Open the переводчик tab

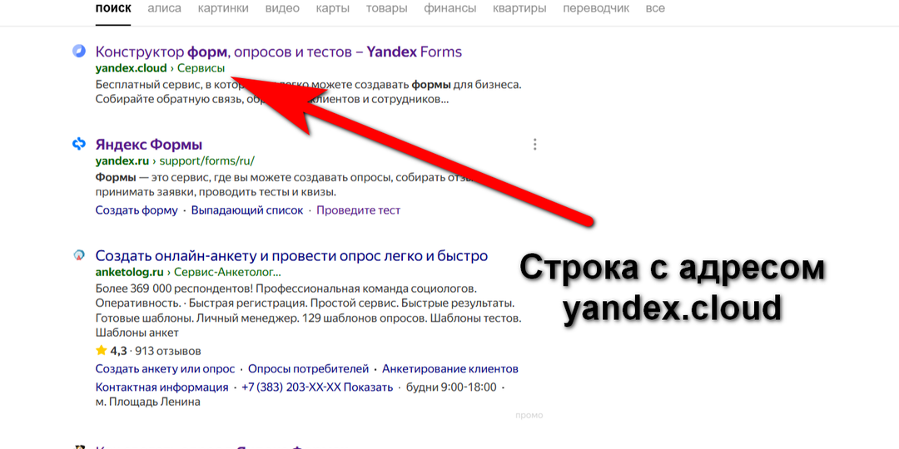[x=596, y=8]
